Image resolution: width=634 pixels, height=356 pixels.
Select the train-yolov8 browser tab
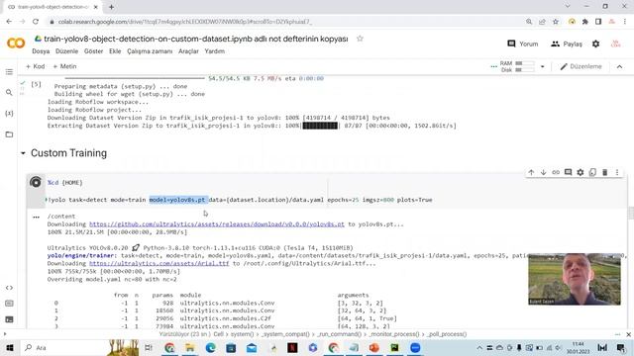(52, 7)
